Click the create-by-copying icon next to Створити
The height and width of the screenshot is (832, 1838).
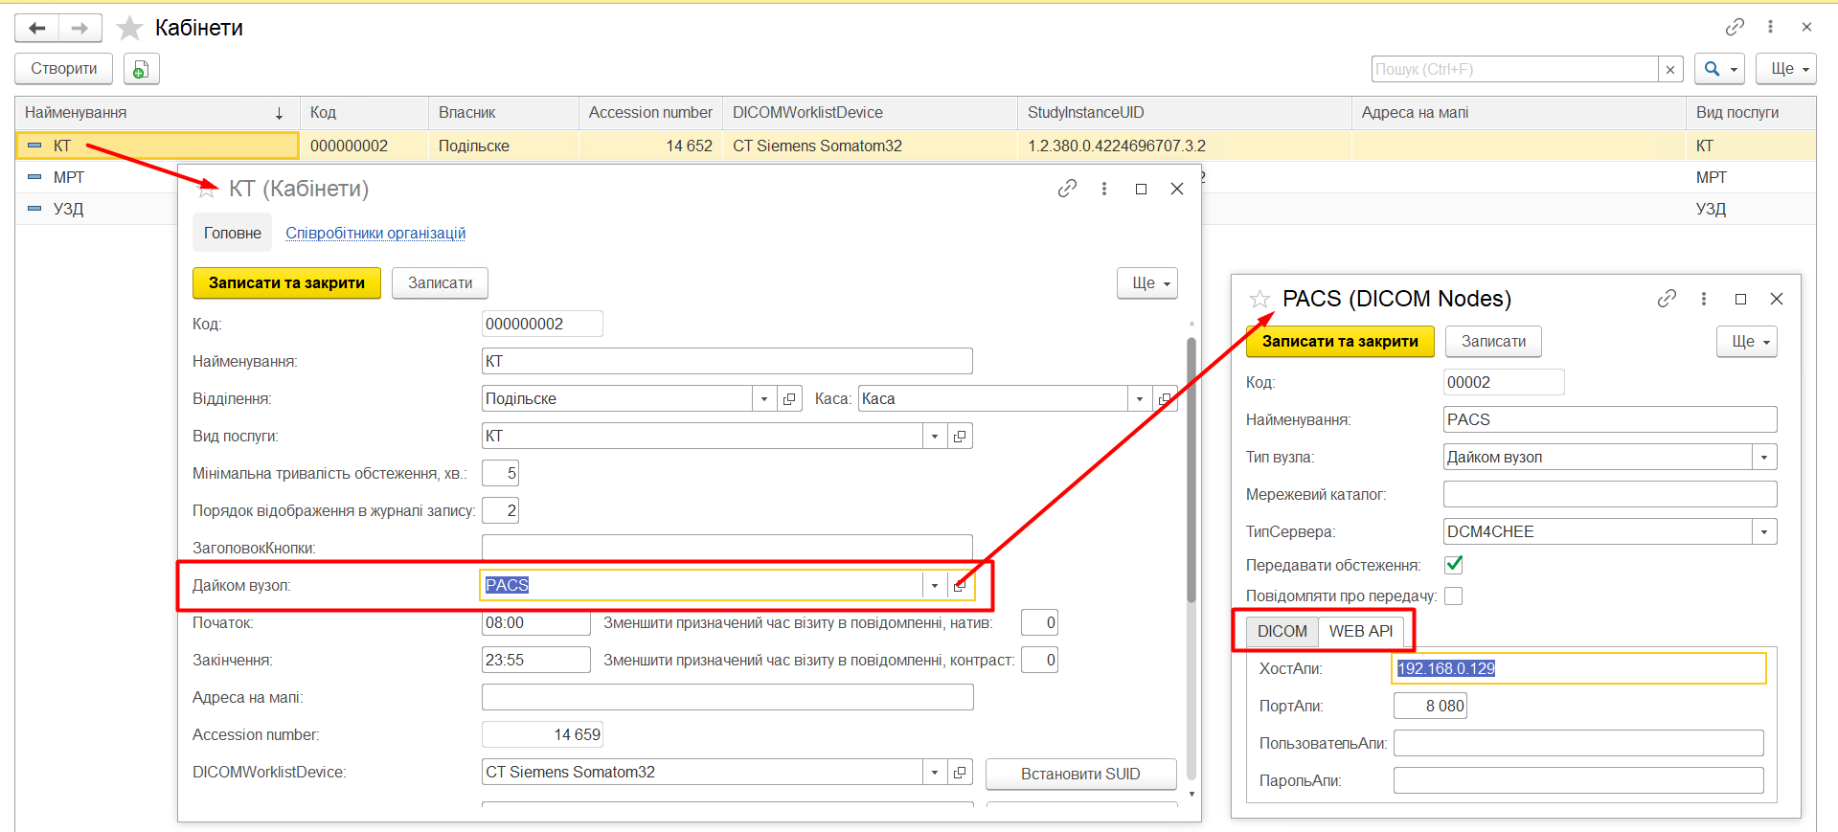(x=141, y=69)
